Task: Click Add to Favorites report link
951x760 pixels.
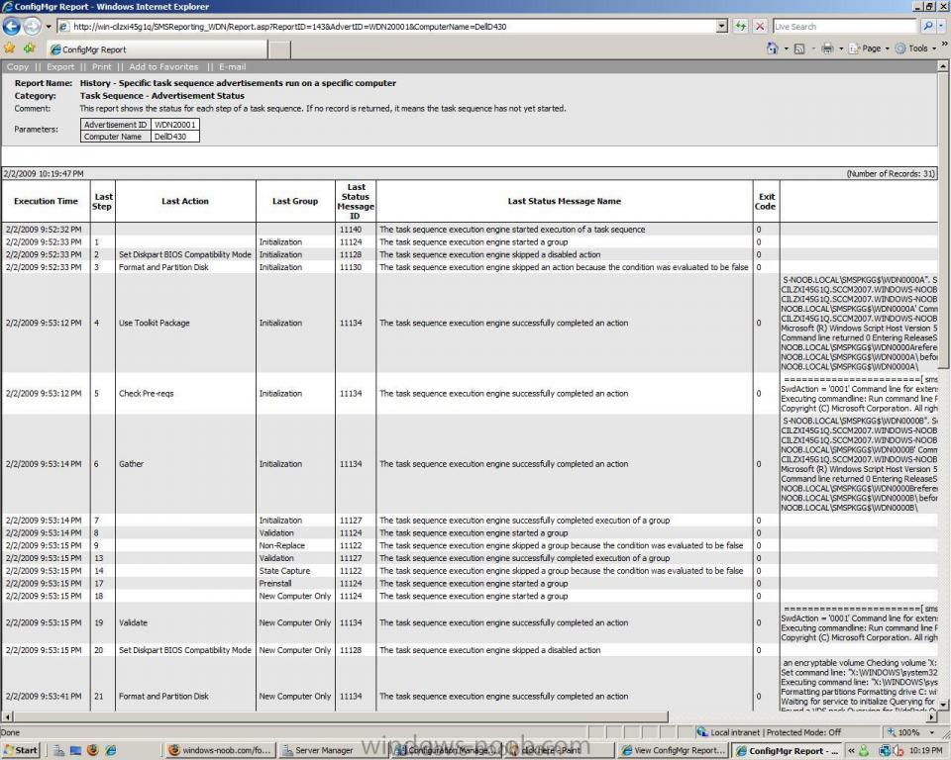Action: point(163,66)
